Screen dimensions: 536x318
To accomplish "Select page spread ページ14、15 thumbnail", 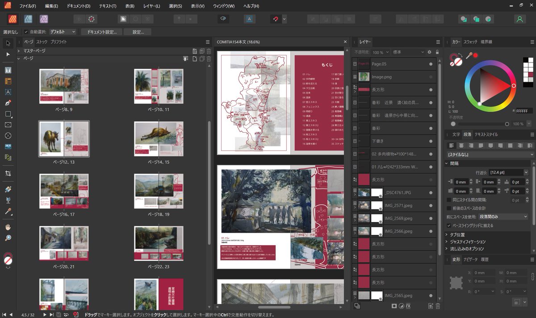I will point(159,138).
